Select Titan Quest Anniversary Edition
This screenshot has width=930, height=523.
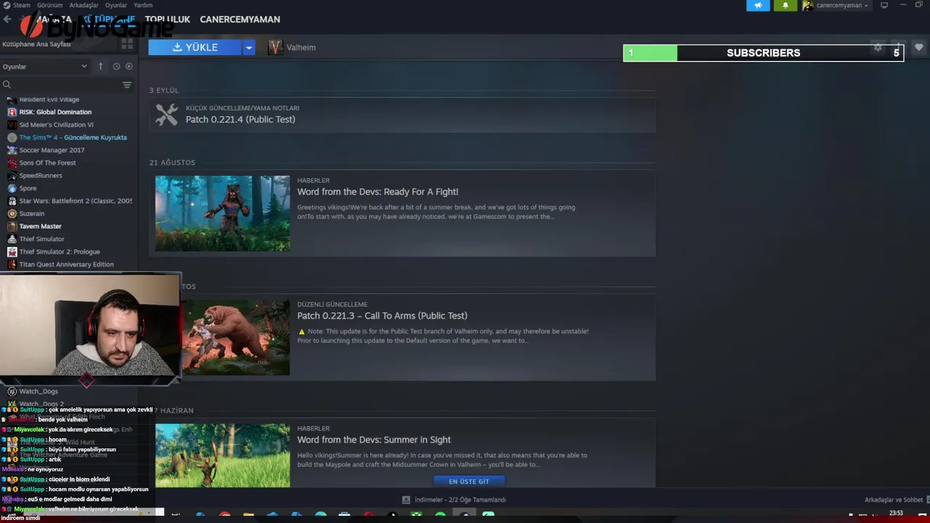point(66,264)
